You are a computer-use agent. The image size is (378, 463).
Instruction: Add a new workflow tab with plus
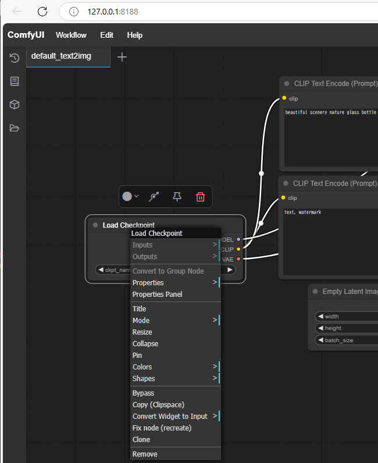(122, 57)
